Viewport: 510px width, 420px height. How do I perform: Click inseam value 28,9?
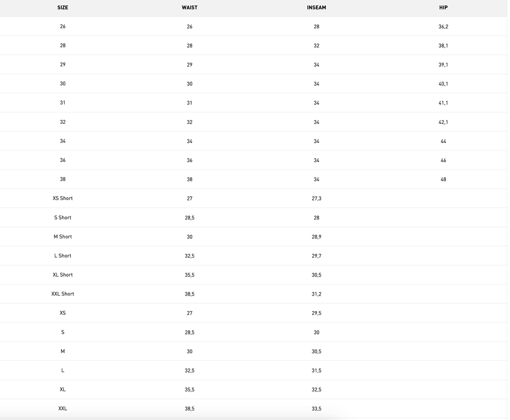(316, 237)
